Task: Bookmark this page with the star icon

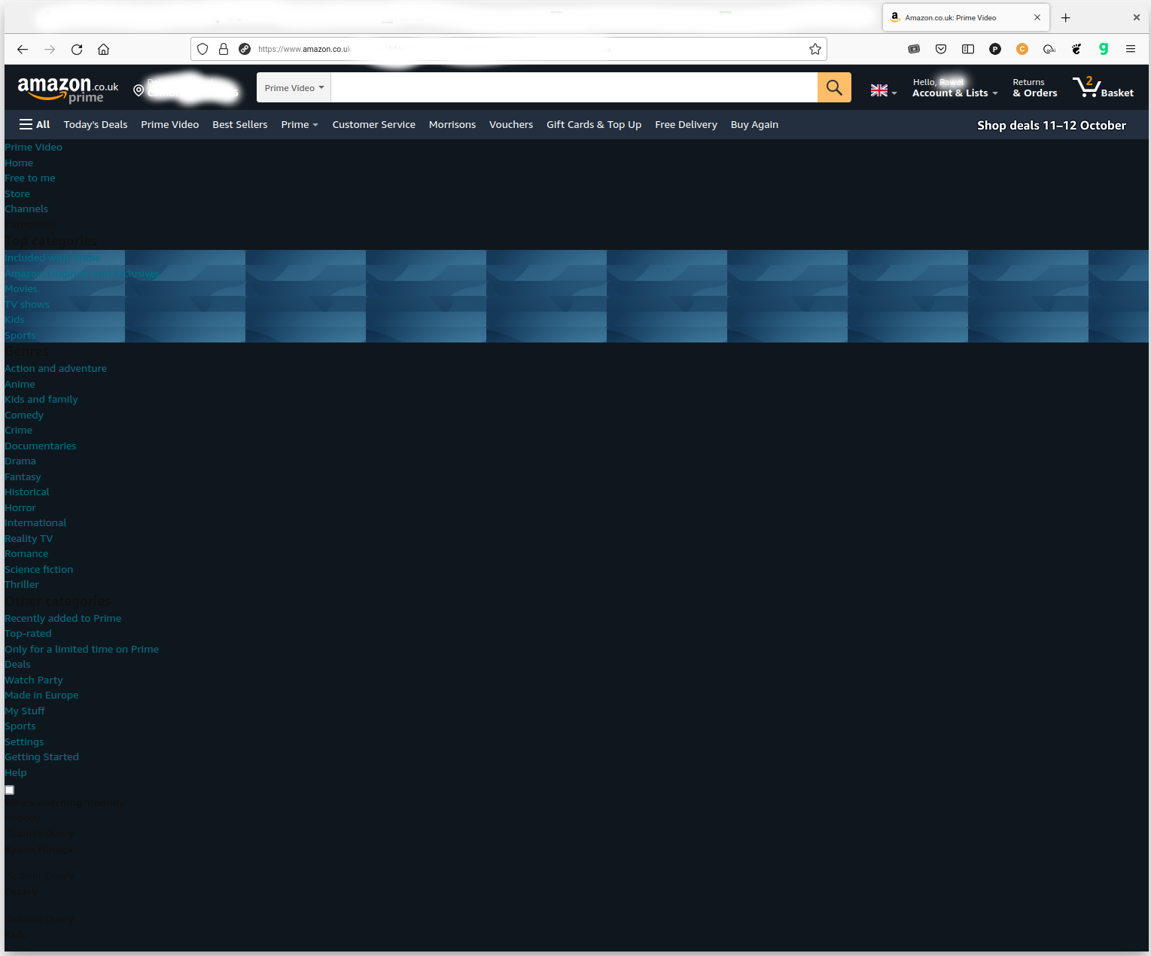Action: coord(815,49)
